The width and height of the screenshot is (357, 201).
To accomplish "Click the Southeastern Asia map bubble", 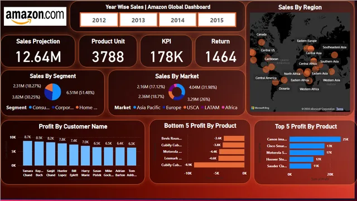I will 335,55.
